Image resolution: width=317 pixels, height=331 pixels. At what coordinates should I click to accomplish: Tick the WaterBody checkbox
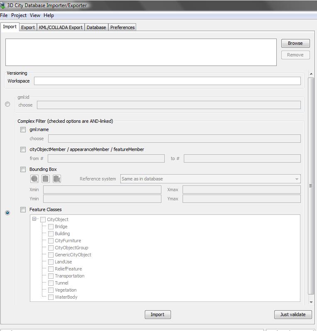tap(51, 297)
